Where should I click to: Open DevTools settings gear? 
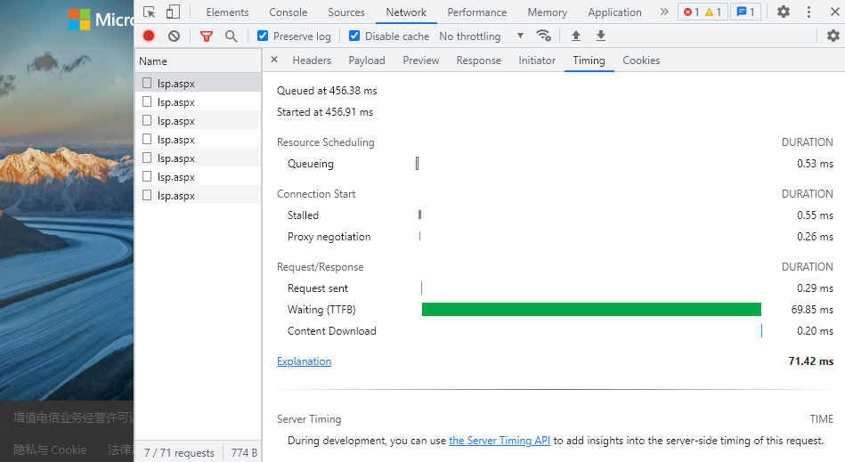click(784, 12)
